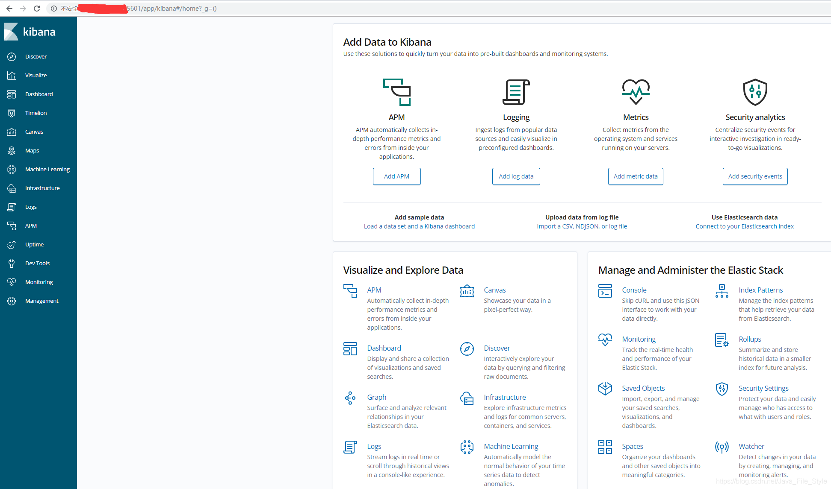Open the Saved Objects link

643,388
